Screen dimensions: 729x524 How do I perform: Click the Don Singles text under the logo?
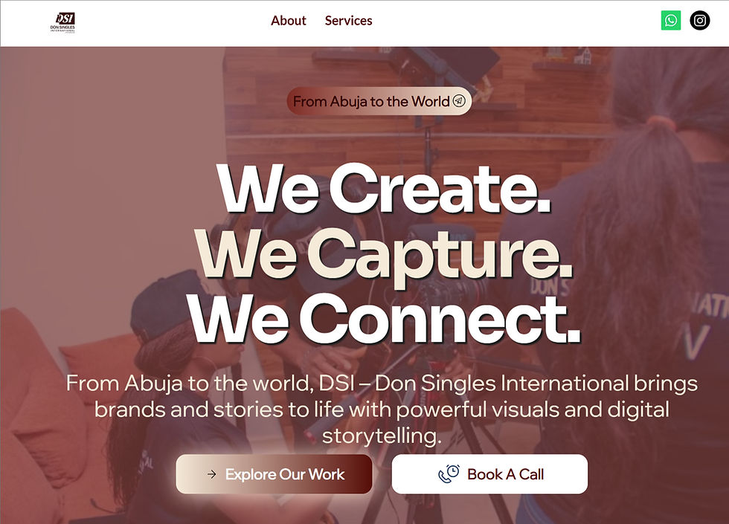(x=62, y=28)
